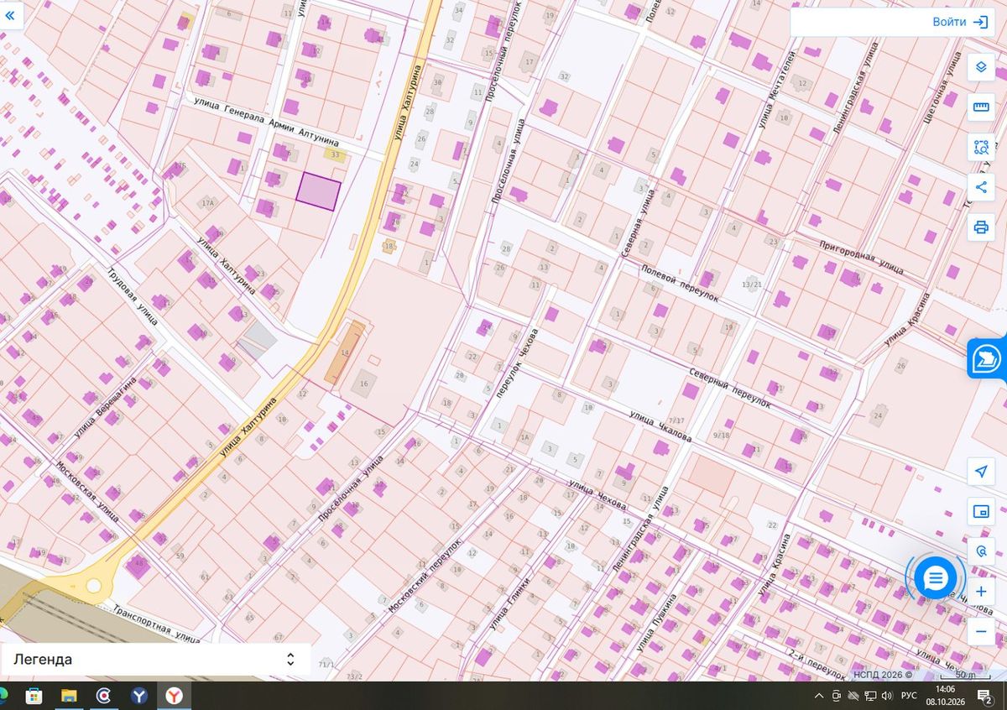Print the map

tap(981, 227)
